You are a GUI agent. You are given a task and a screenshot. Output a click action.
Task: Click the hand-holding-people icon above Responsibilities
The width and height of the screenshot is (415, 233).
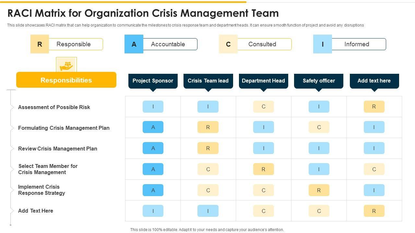point(66,65)
